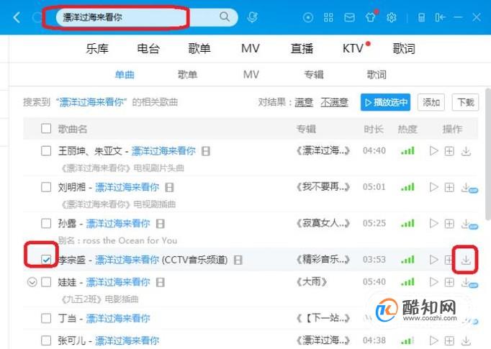This screenshot has height=349, width=491.
Task: Open the 歌单 main tab
Action: (199, 48)
